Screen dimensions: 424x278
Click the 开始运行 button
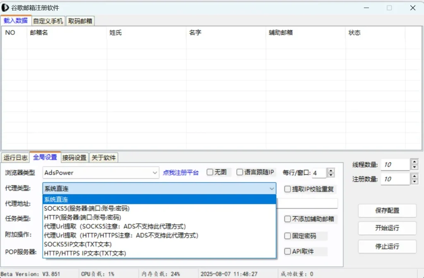coord(387,228)
